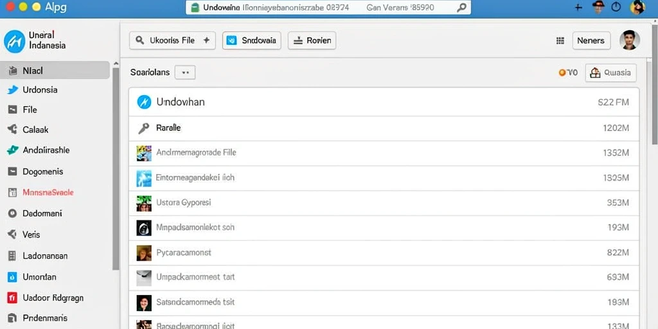Click the address bar field

point(328,8)
